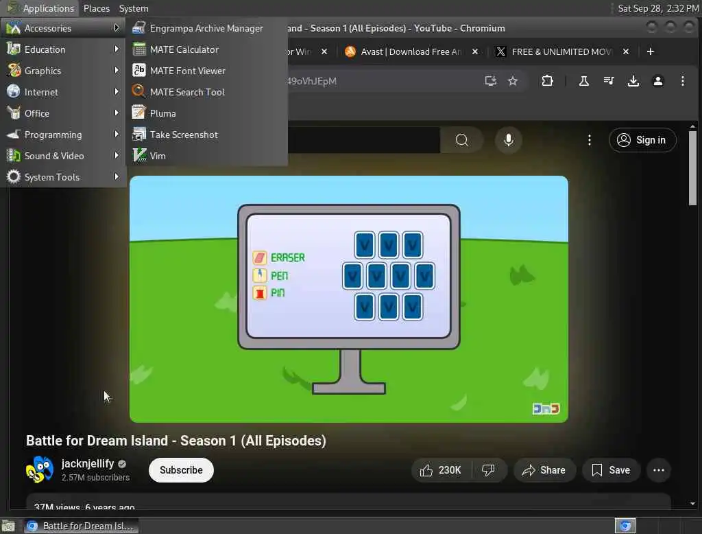Open Pluma text editor
The height and width of the screenshot is (534, 702).
(206, 113)
